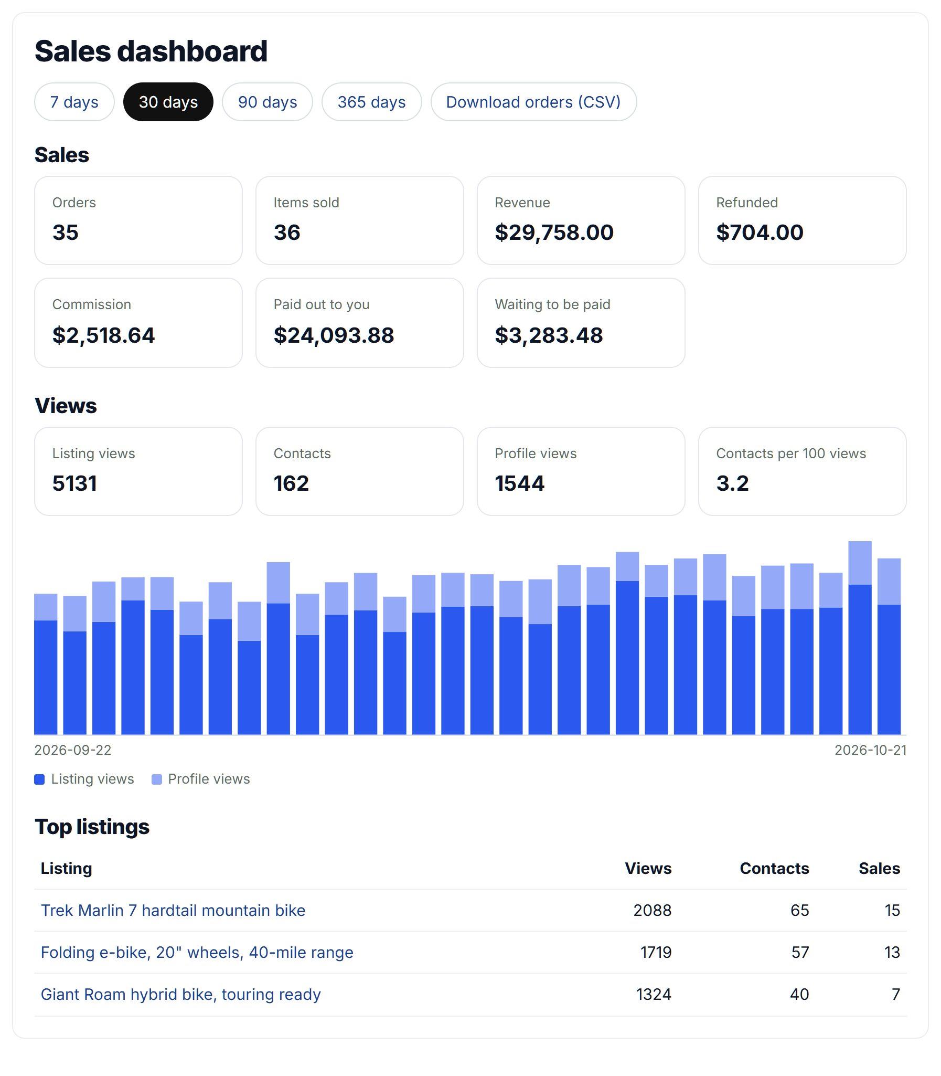Click the 2088 views cell
941x1076 pixels.
tap(652, 910)
